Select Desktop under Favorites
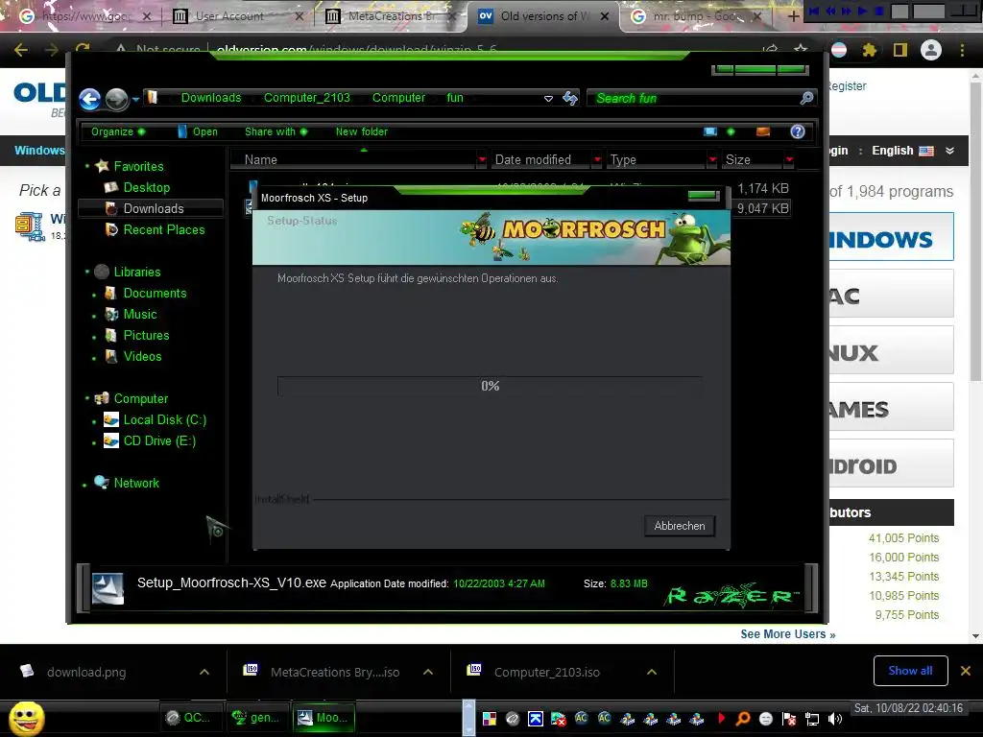Screen dimensions: 983x737 coord(146,187)
